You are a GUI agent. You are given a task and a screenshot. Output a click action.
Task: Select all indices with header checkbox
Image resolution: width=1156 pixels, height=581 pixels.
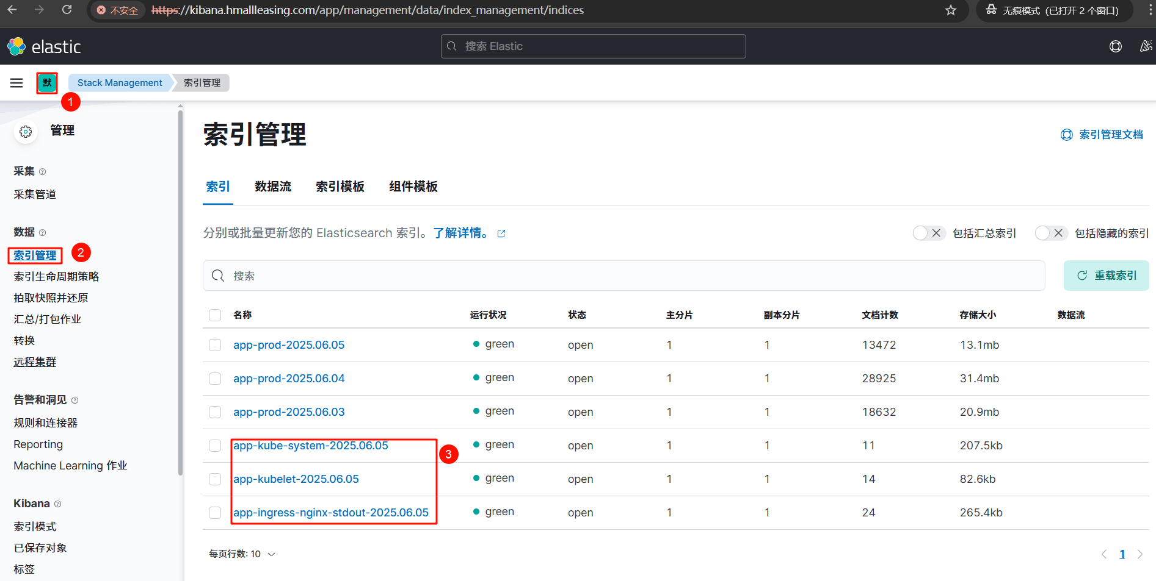pyautogui.click(x=215, y=315)
